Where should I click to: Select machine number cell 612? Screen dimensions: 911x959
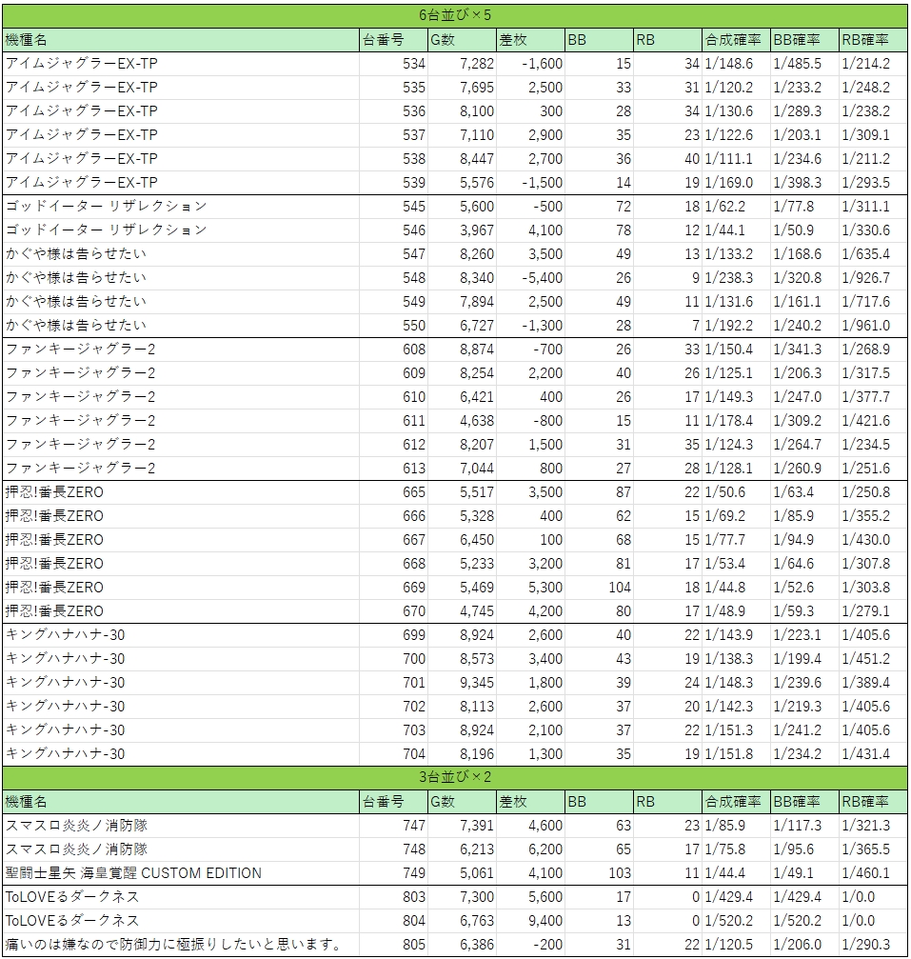click(394, 446)
